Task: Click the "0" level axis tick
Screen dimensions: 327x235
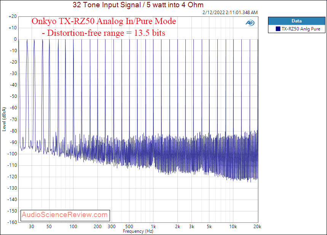Action: (x=15, y=40)
